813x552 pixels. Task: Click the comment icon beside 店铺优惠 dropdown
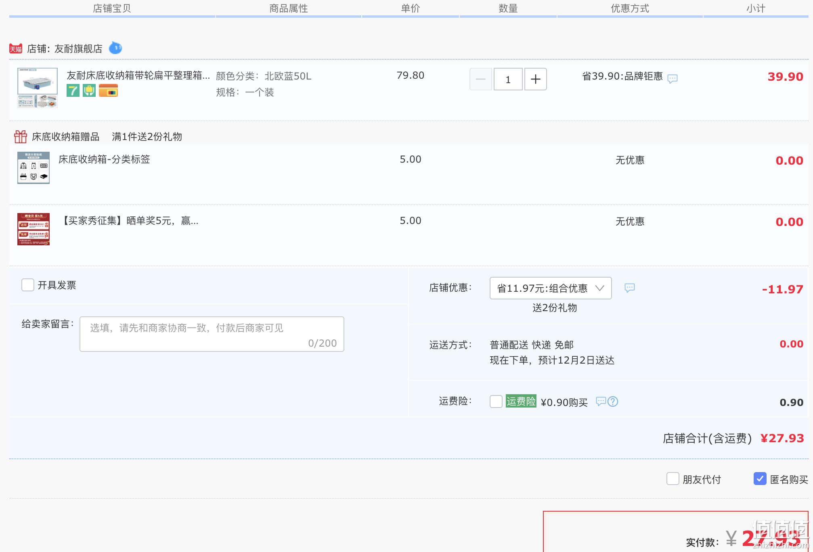[x=630, y=288]
